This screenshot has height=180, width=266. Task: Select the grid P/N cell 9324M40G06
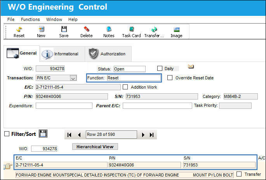point(145,165)
